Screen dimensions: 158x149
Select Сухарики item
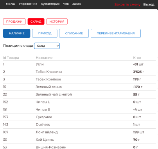pos(44,117)
